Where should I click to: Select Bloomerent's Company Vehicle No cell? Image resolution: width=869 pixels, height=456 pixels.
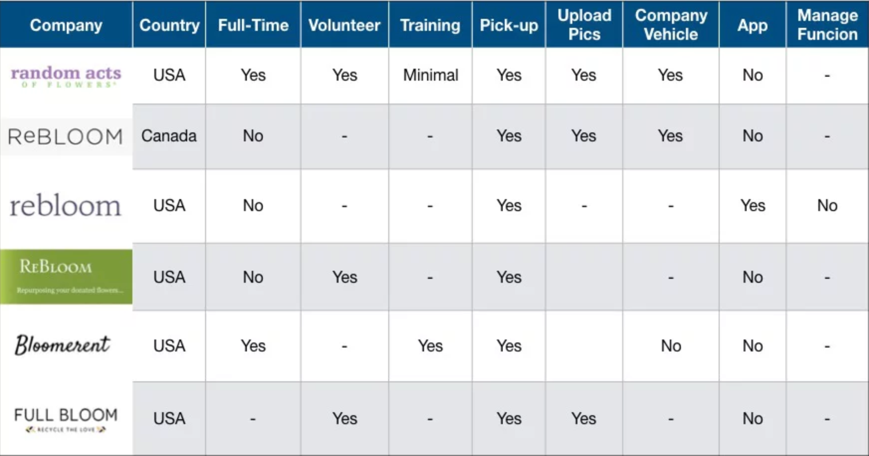(x=671, y=346)
